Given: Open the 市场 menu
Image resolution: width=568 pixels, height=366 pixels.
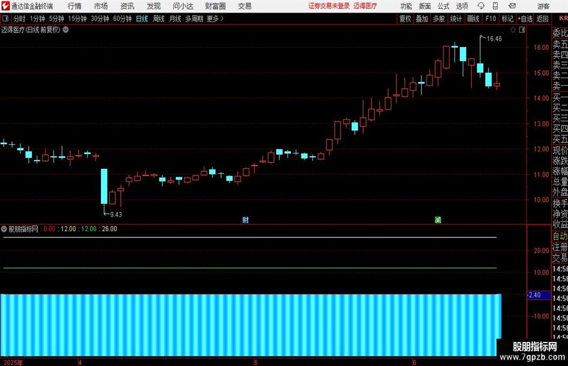Looking at the screenshot, I should tap(101, 6).
